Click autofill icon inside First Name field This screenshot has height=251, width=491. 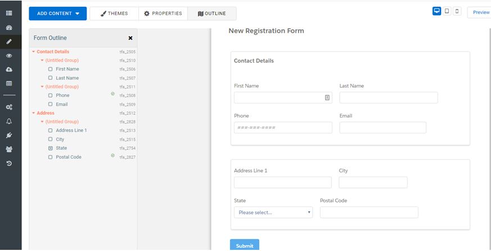(327, 98)
